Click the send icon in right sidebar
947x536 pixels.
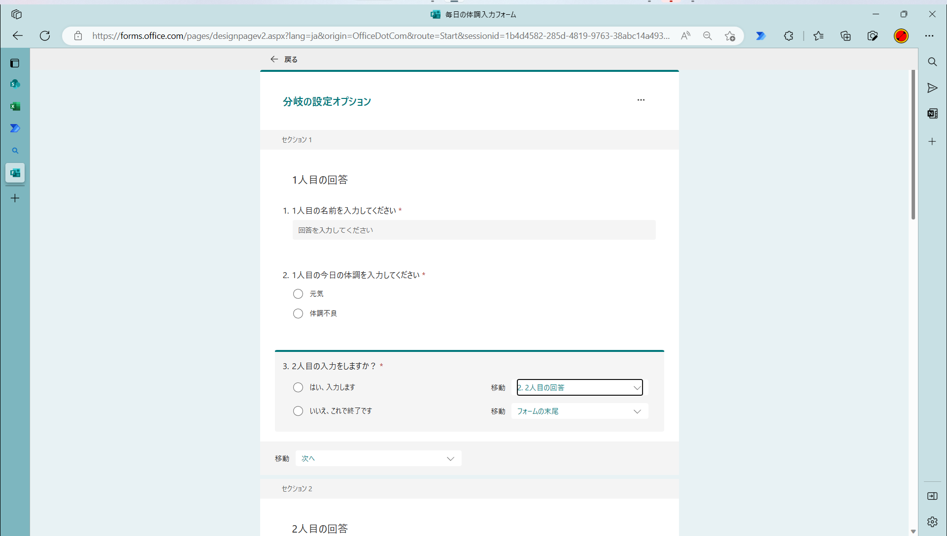tap(932, 88)
